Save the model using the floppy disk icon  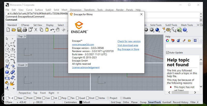click(x=19, y=30)
